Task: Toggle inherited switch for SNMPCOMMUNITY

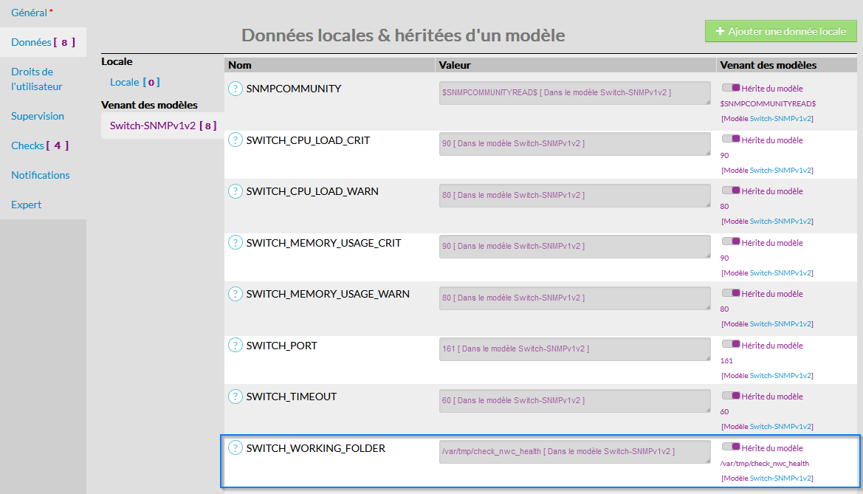Action: (x=731, y=88)
